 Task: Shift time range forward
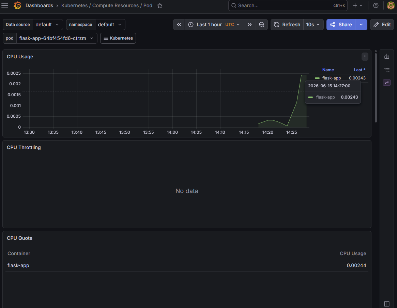pos(250,25)
